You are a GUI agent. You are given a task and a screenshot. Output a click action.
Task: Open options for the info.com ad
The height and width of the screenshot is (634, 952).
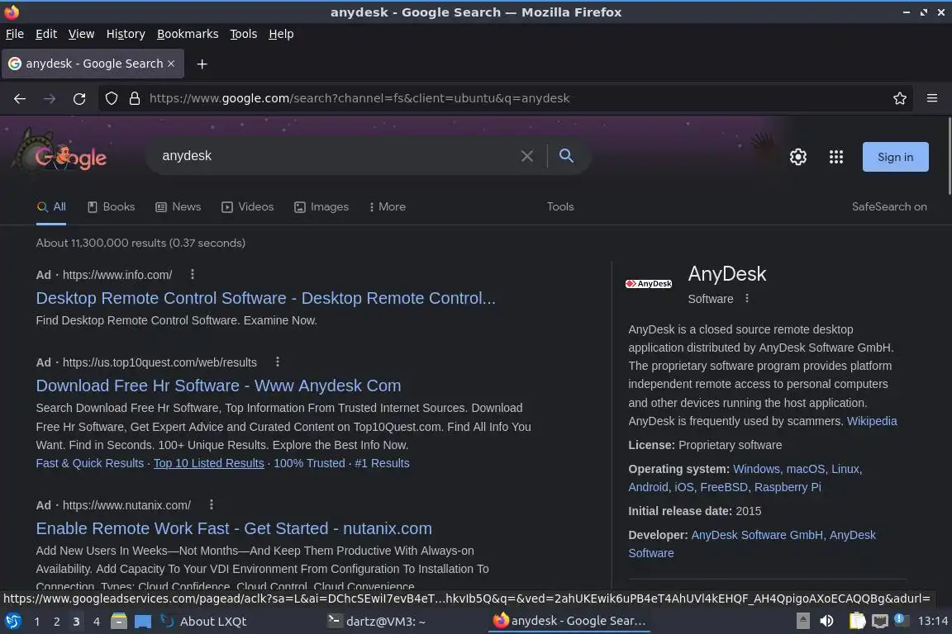pos(192,274)
